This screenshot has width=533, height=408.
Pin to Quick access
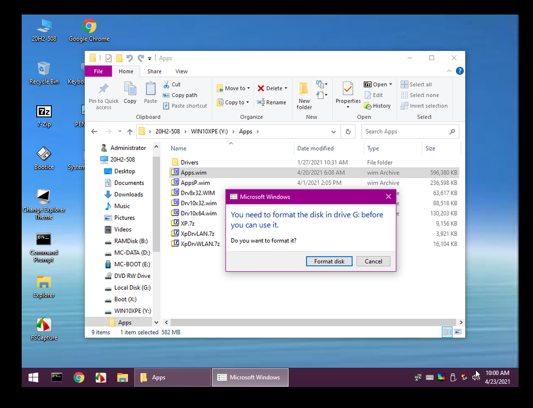click(x=104, y=96)
